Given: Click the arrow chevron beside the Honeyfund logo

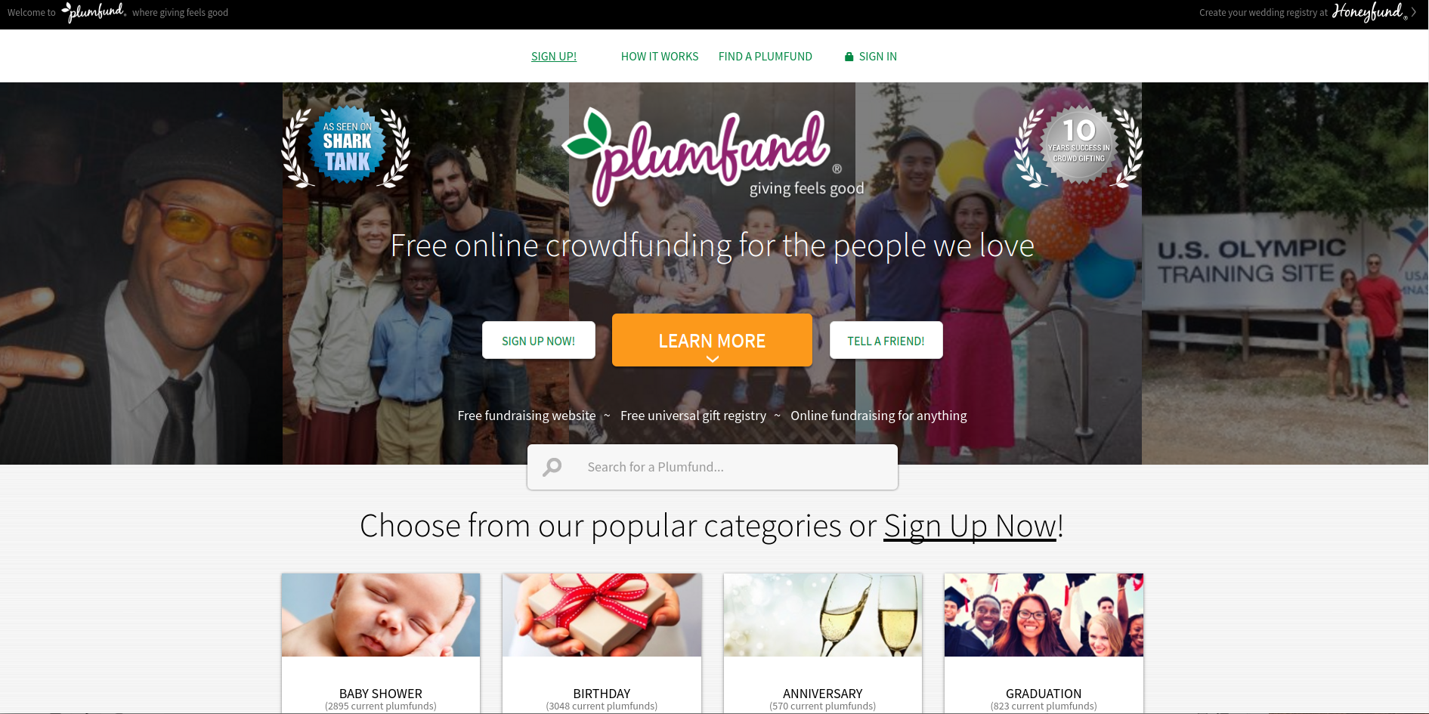Looking at the screenshot, I should click(x=1414, y=12).
